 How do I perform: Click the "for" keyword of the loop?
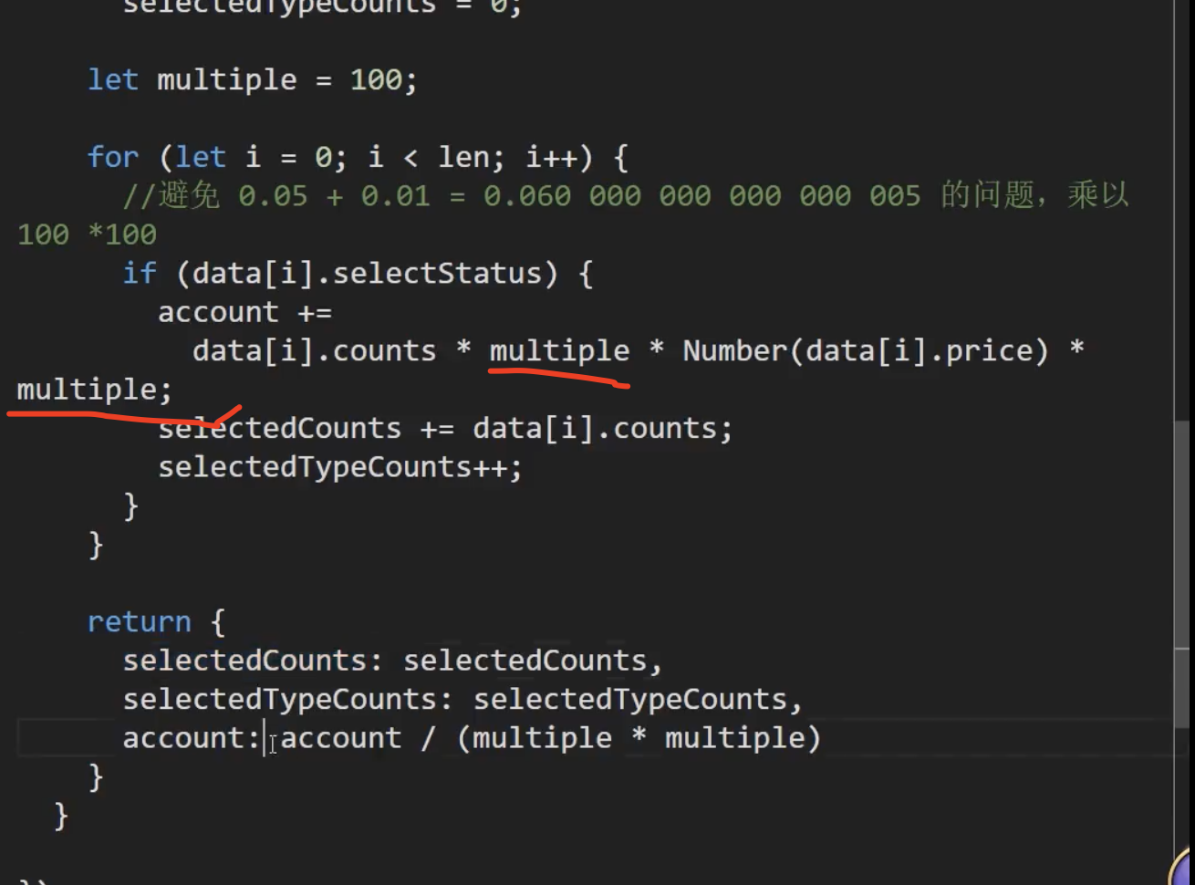click(x=113, y=157)
